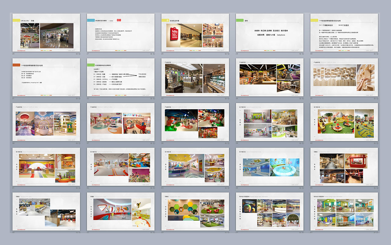391x245 pixels.
Task: Select the 'Life by city' slide 26
Action: pyautogui.click(x=46, y=33)
